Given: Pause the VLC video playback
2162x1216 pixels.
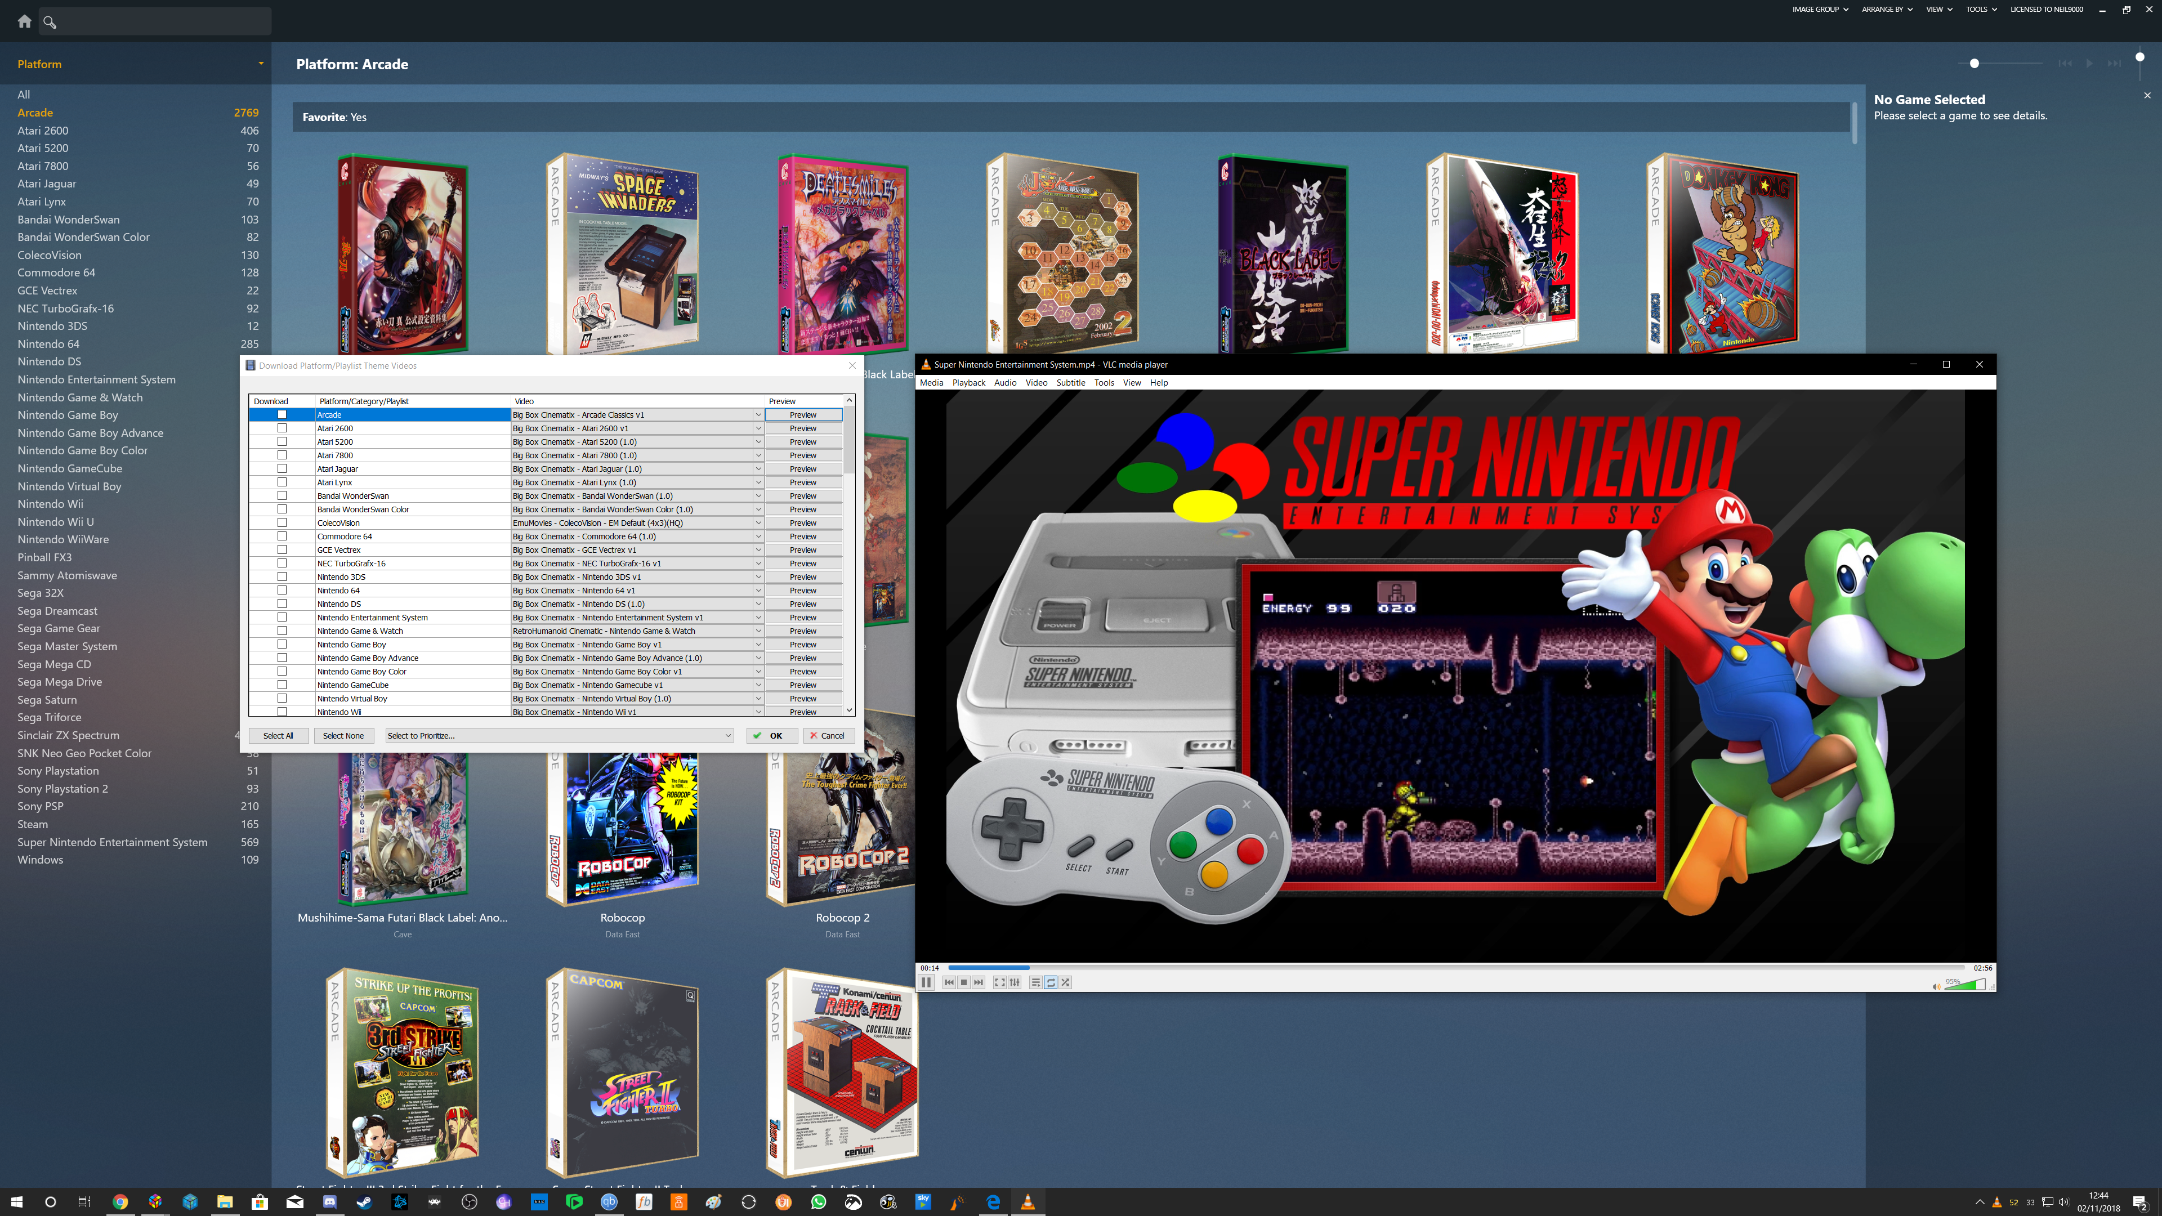Looking at the screenshot, I should click(927, 983).
